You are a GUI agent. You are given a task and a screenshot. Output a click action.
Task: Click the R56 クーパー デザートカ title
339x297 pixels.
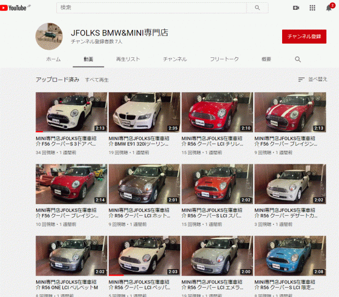[x=286, y=213]
